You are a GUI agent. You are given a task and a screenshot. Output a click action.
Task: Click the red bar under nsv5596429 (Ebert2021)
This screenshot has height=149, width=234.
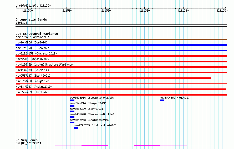coord(121,95)
